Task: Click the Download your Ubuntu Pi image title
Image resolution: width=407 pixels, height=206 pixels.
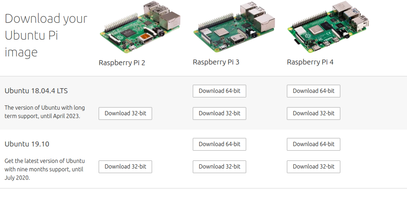Action: coord(46,35)
